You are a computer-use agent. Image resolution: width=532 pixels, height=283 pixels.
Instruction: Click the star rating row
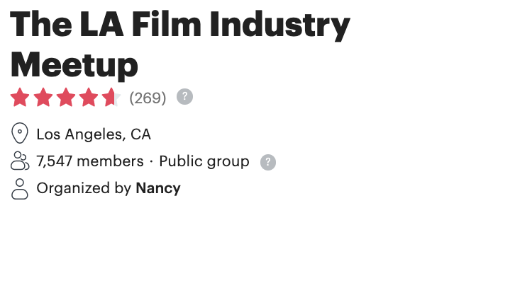point(65,98)
